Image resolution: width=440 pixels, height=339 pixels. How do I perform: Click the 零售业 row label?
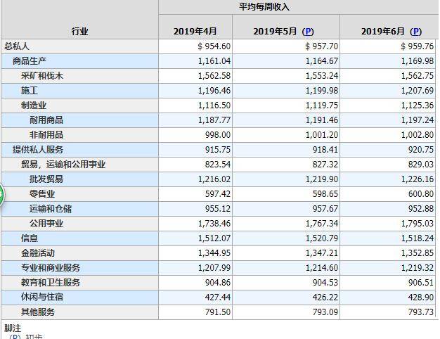[42, 194]
